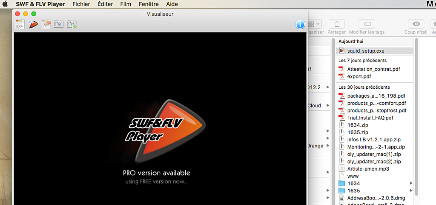Open the Fenêtre menu
Viewport: 436px width, 205px height.
(x=149, y=4)
